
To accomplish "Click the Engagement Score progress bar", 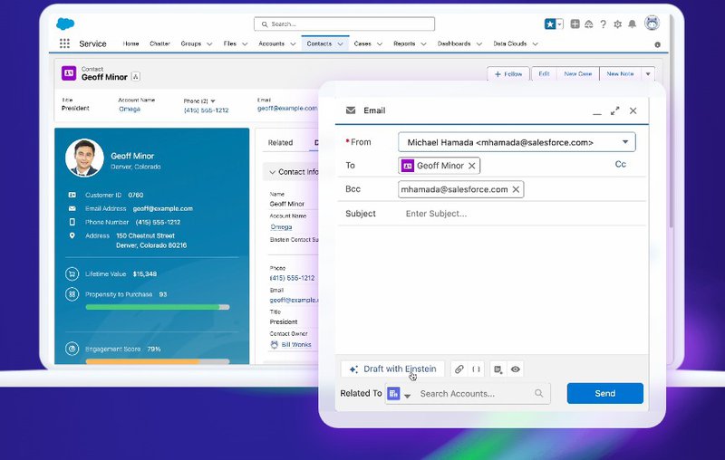I will pyautogui.click(x=157, y=361).
